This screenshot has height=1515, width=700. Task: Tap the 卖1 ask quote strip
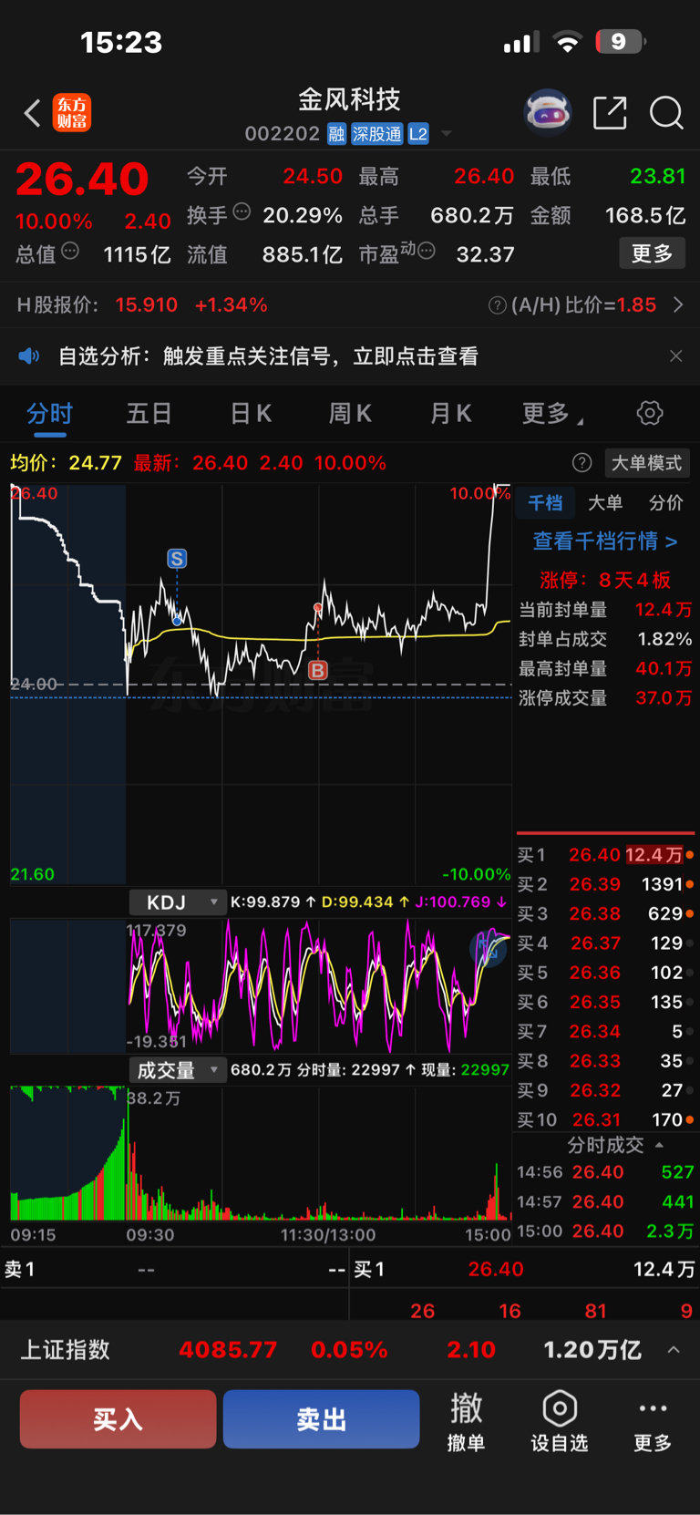174,1269
